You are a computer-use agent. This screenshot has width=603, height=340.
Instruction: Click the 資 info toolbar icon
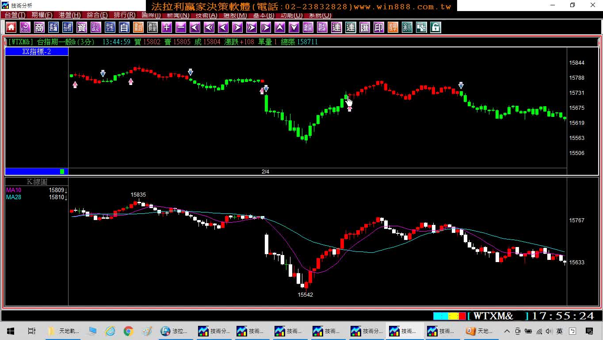pos(82,27)
